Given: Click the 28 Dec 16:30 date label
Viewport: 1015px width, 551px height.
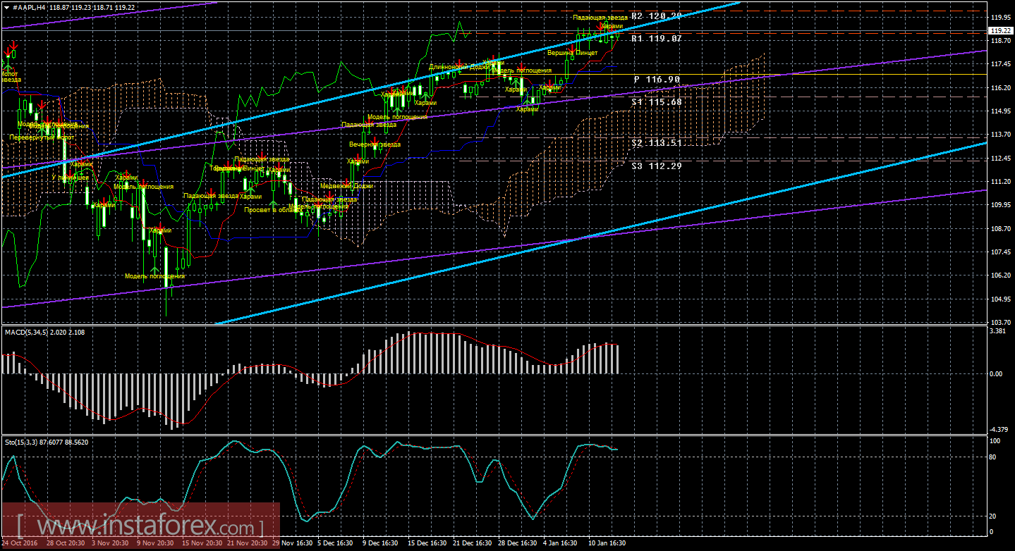Looking at the screenshot, I should pos(517,543).
